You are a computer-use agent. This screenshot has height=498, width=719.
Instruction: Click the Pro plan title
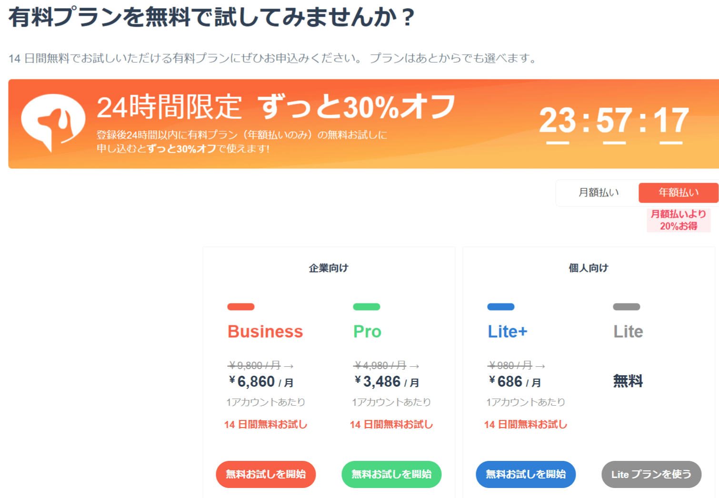pyautogui.click(x=367, y=332)
